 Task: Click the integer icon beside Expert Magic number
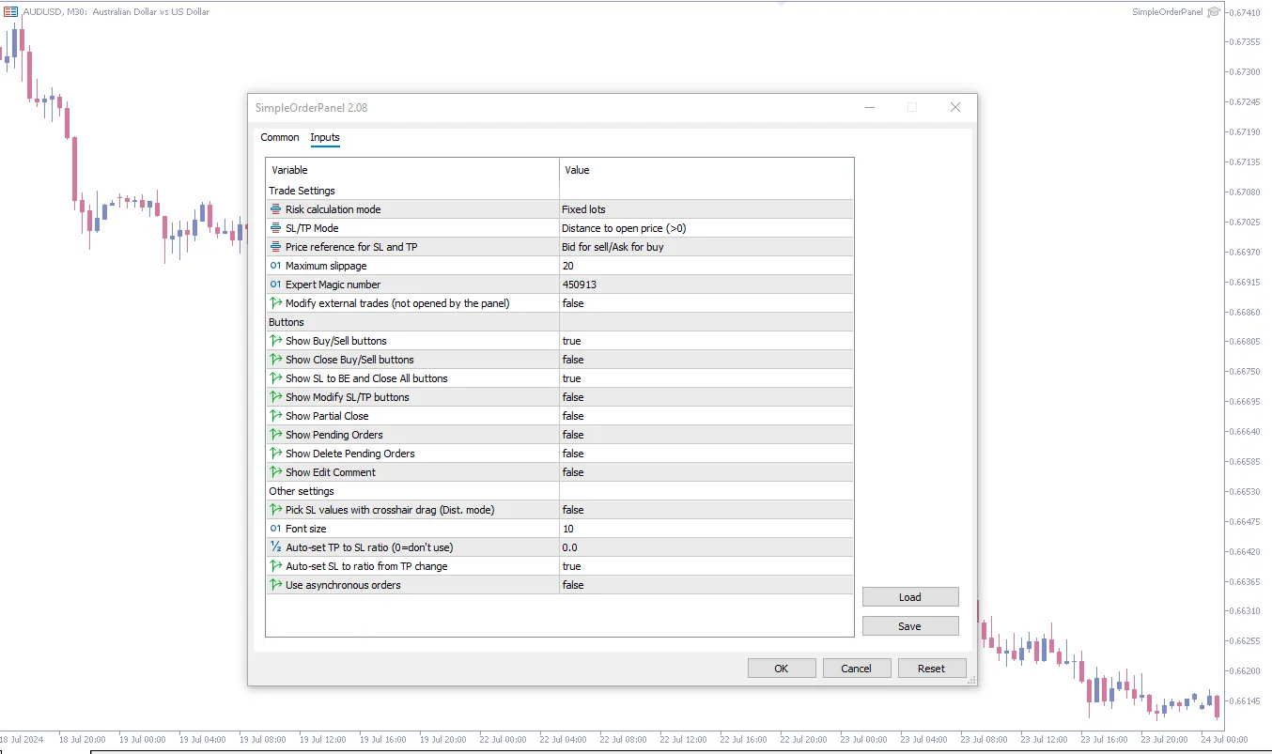[275, 285]
